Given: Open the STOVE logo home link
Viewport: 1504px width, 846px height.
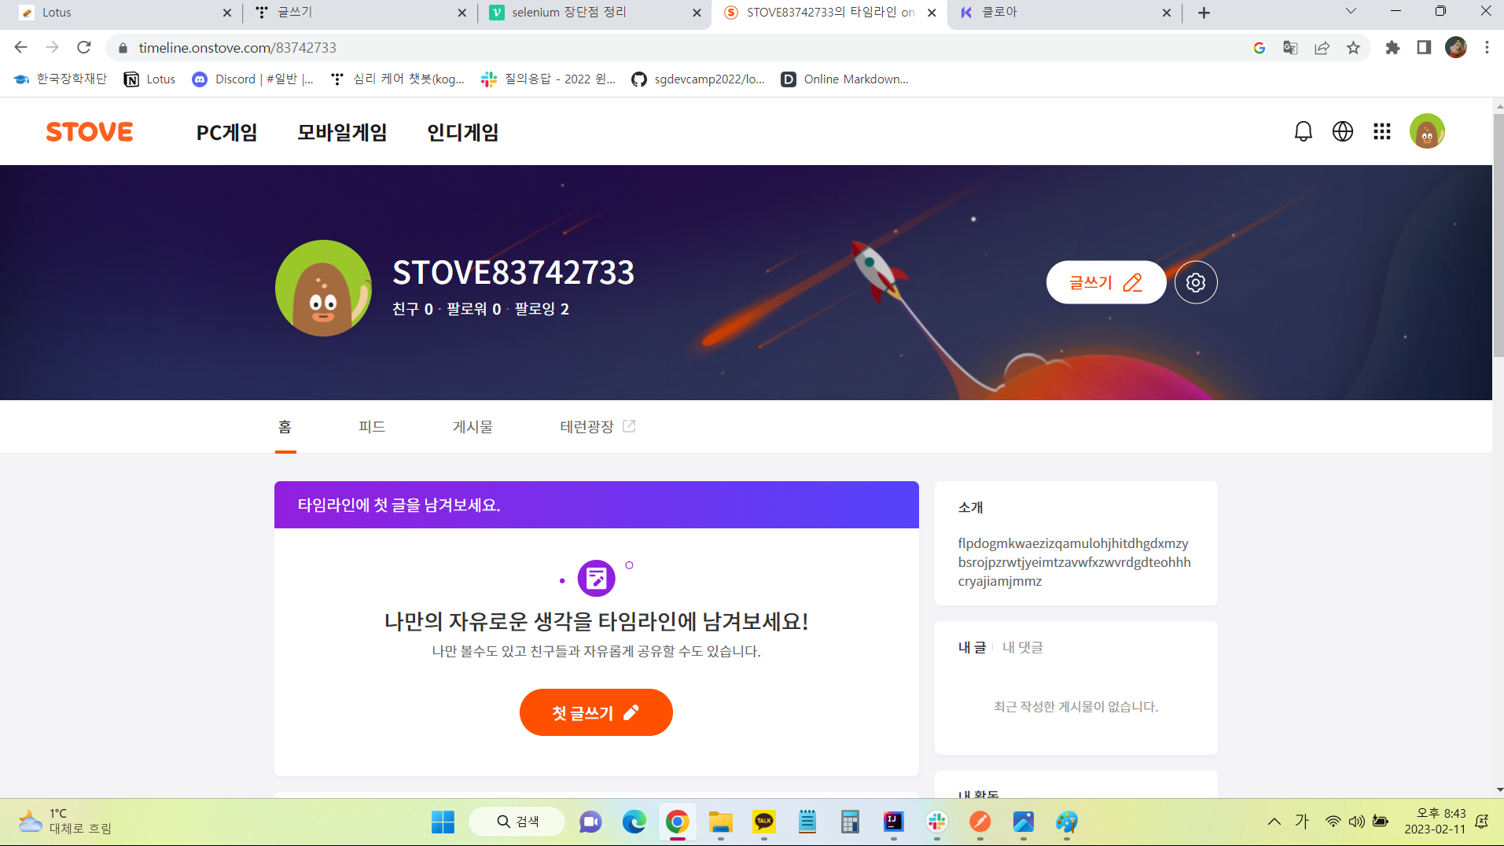Looking at the screenshot, I should tap(90, 131).
